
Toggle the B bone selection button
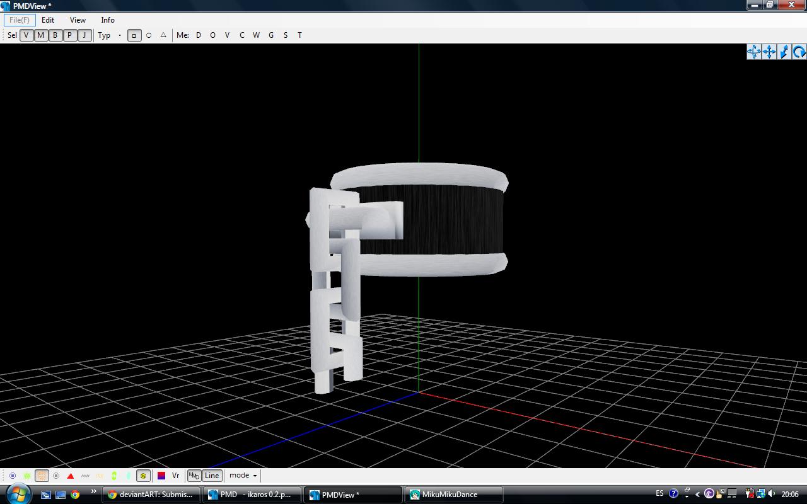click(55, 35)
